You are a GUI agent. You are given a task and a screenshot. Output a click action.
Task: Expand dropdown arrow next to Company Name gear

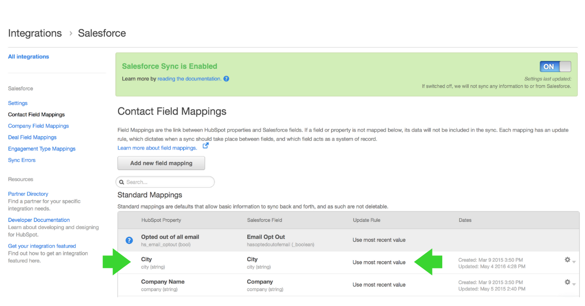(574, 284)
